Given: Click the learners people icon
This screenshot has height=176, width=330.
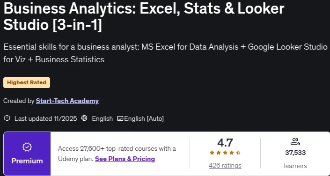Looking at the screenshot, I should pyautogui.click(x=295, y=141).
